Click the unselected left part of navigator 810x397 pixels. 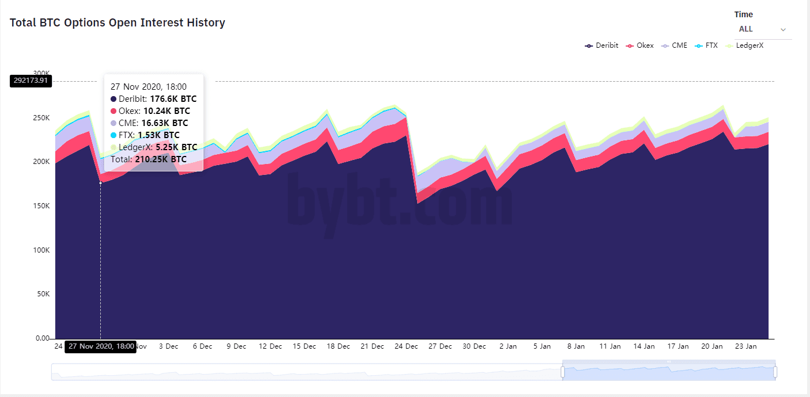(305, 372)
